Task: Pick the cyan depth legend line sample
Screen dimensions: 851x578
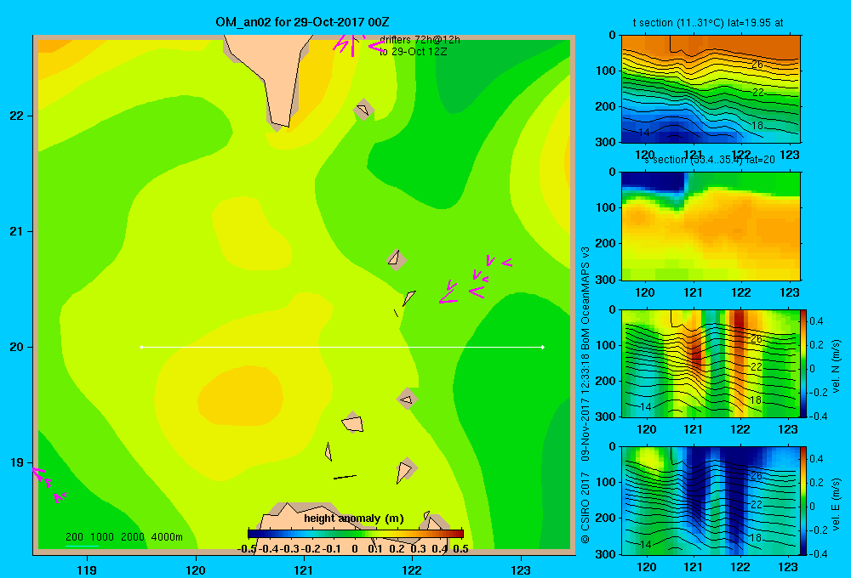Action: pos(82,545)
